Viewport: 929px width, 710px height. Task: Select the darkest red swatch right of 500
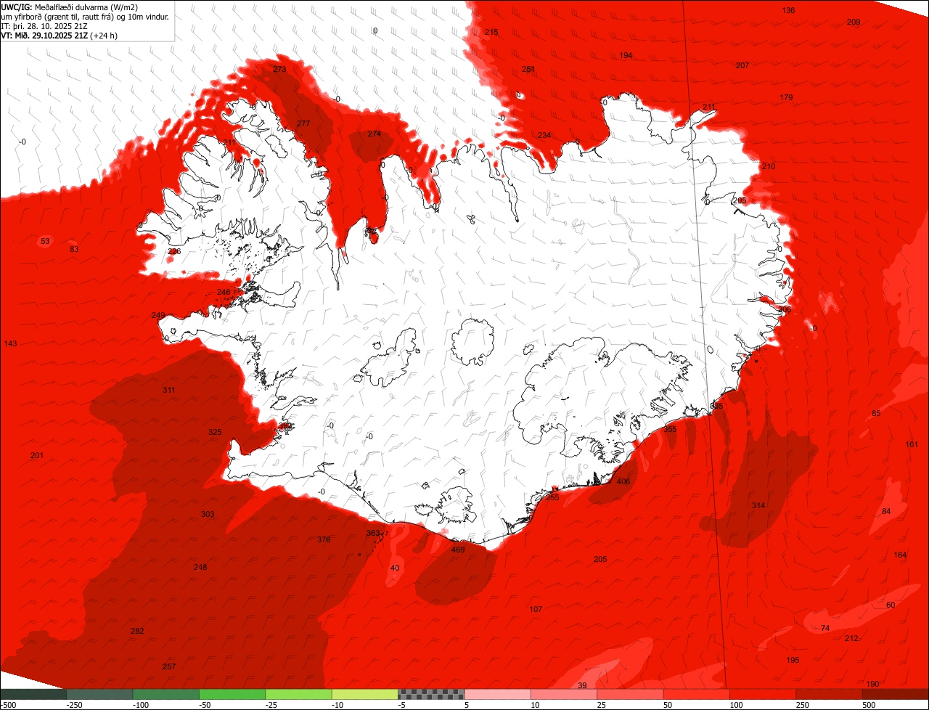pyautogui.click(x=896, y=694)
